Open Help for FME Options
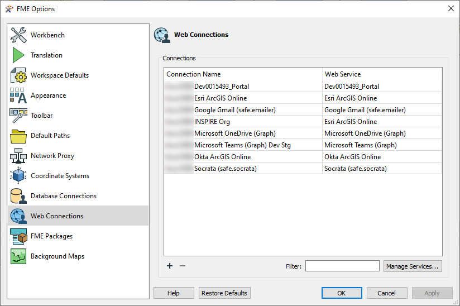This screenshot has width=460, height=306. 174,293
